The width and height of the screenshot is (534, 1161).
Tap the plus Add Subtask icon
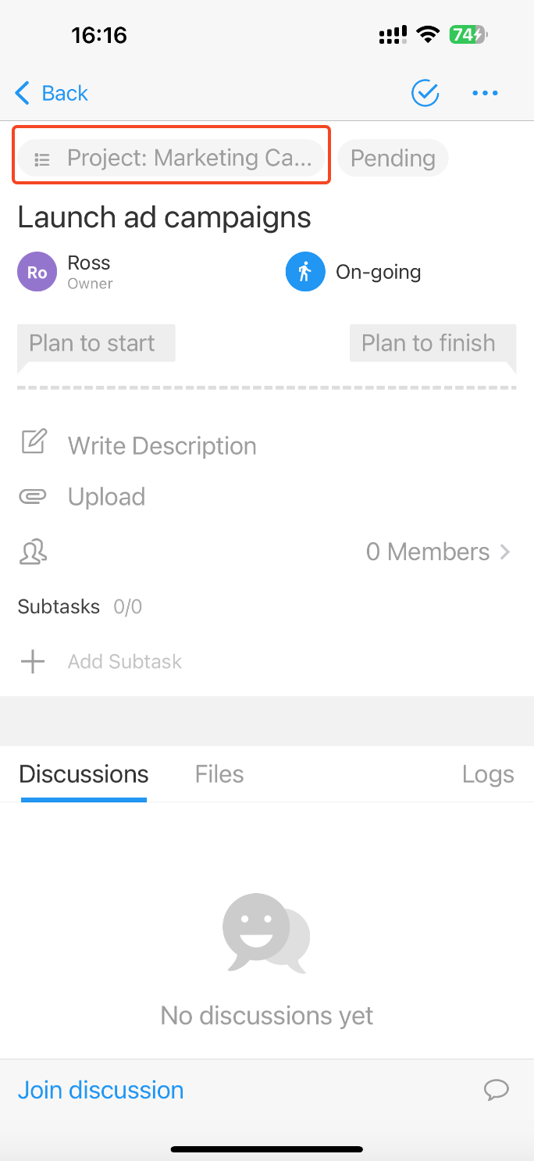point(33,662)
